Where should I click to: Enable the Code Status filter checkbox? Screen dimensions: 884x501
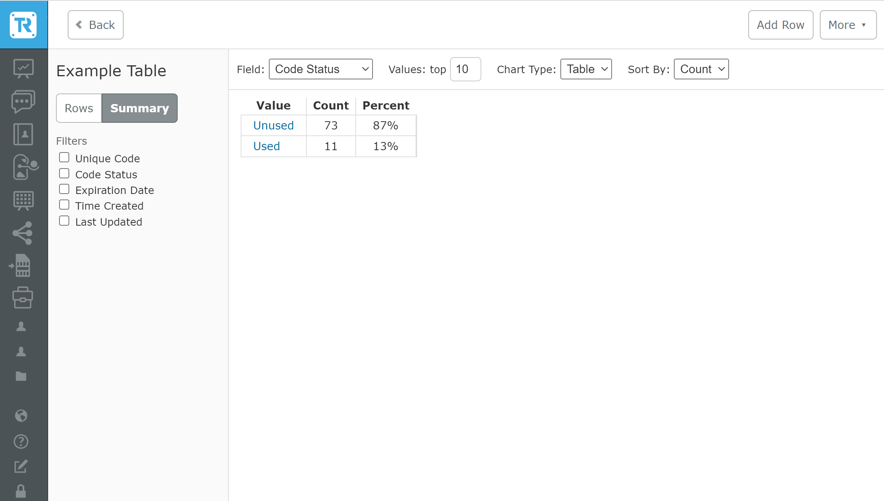point(64,174)
